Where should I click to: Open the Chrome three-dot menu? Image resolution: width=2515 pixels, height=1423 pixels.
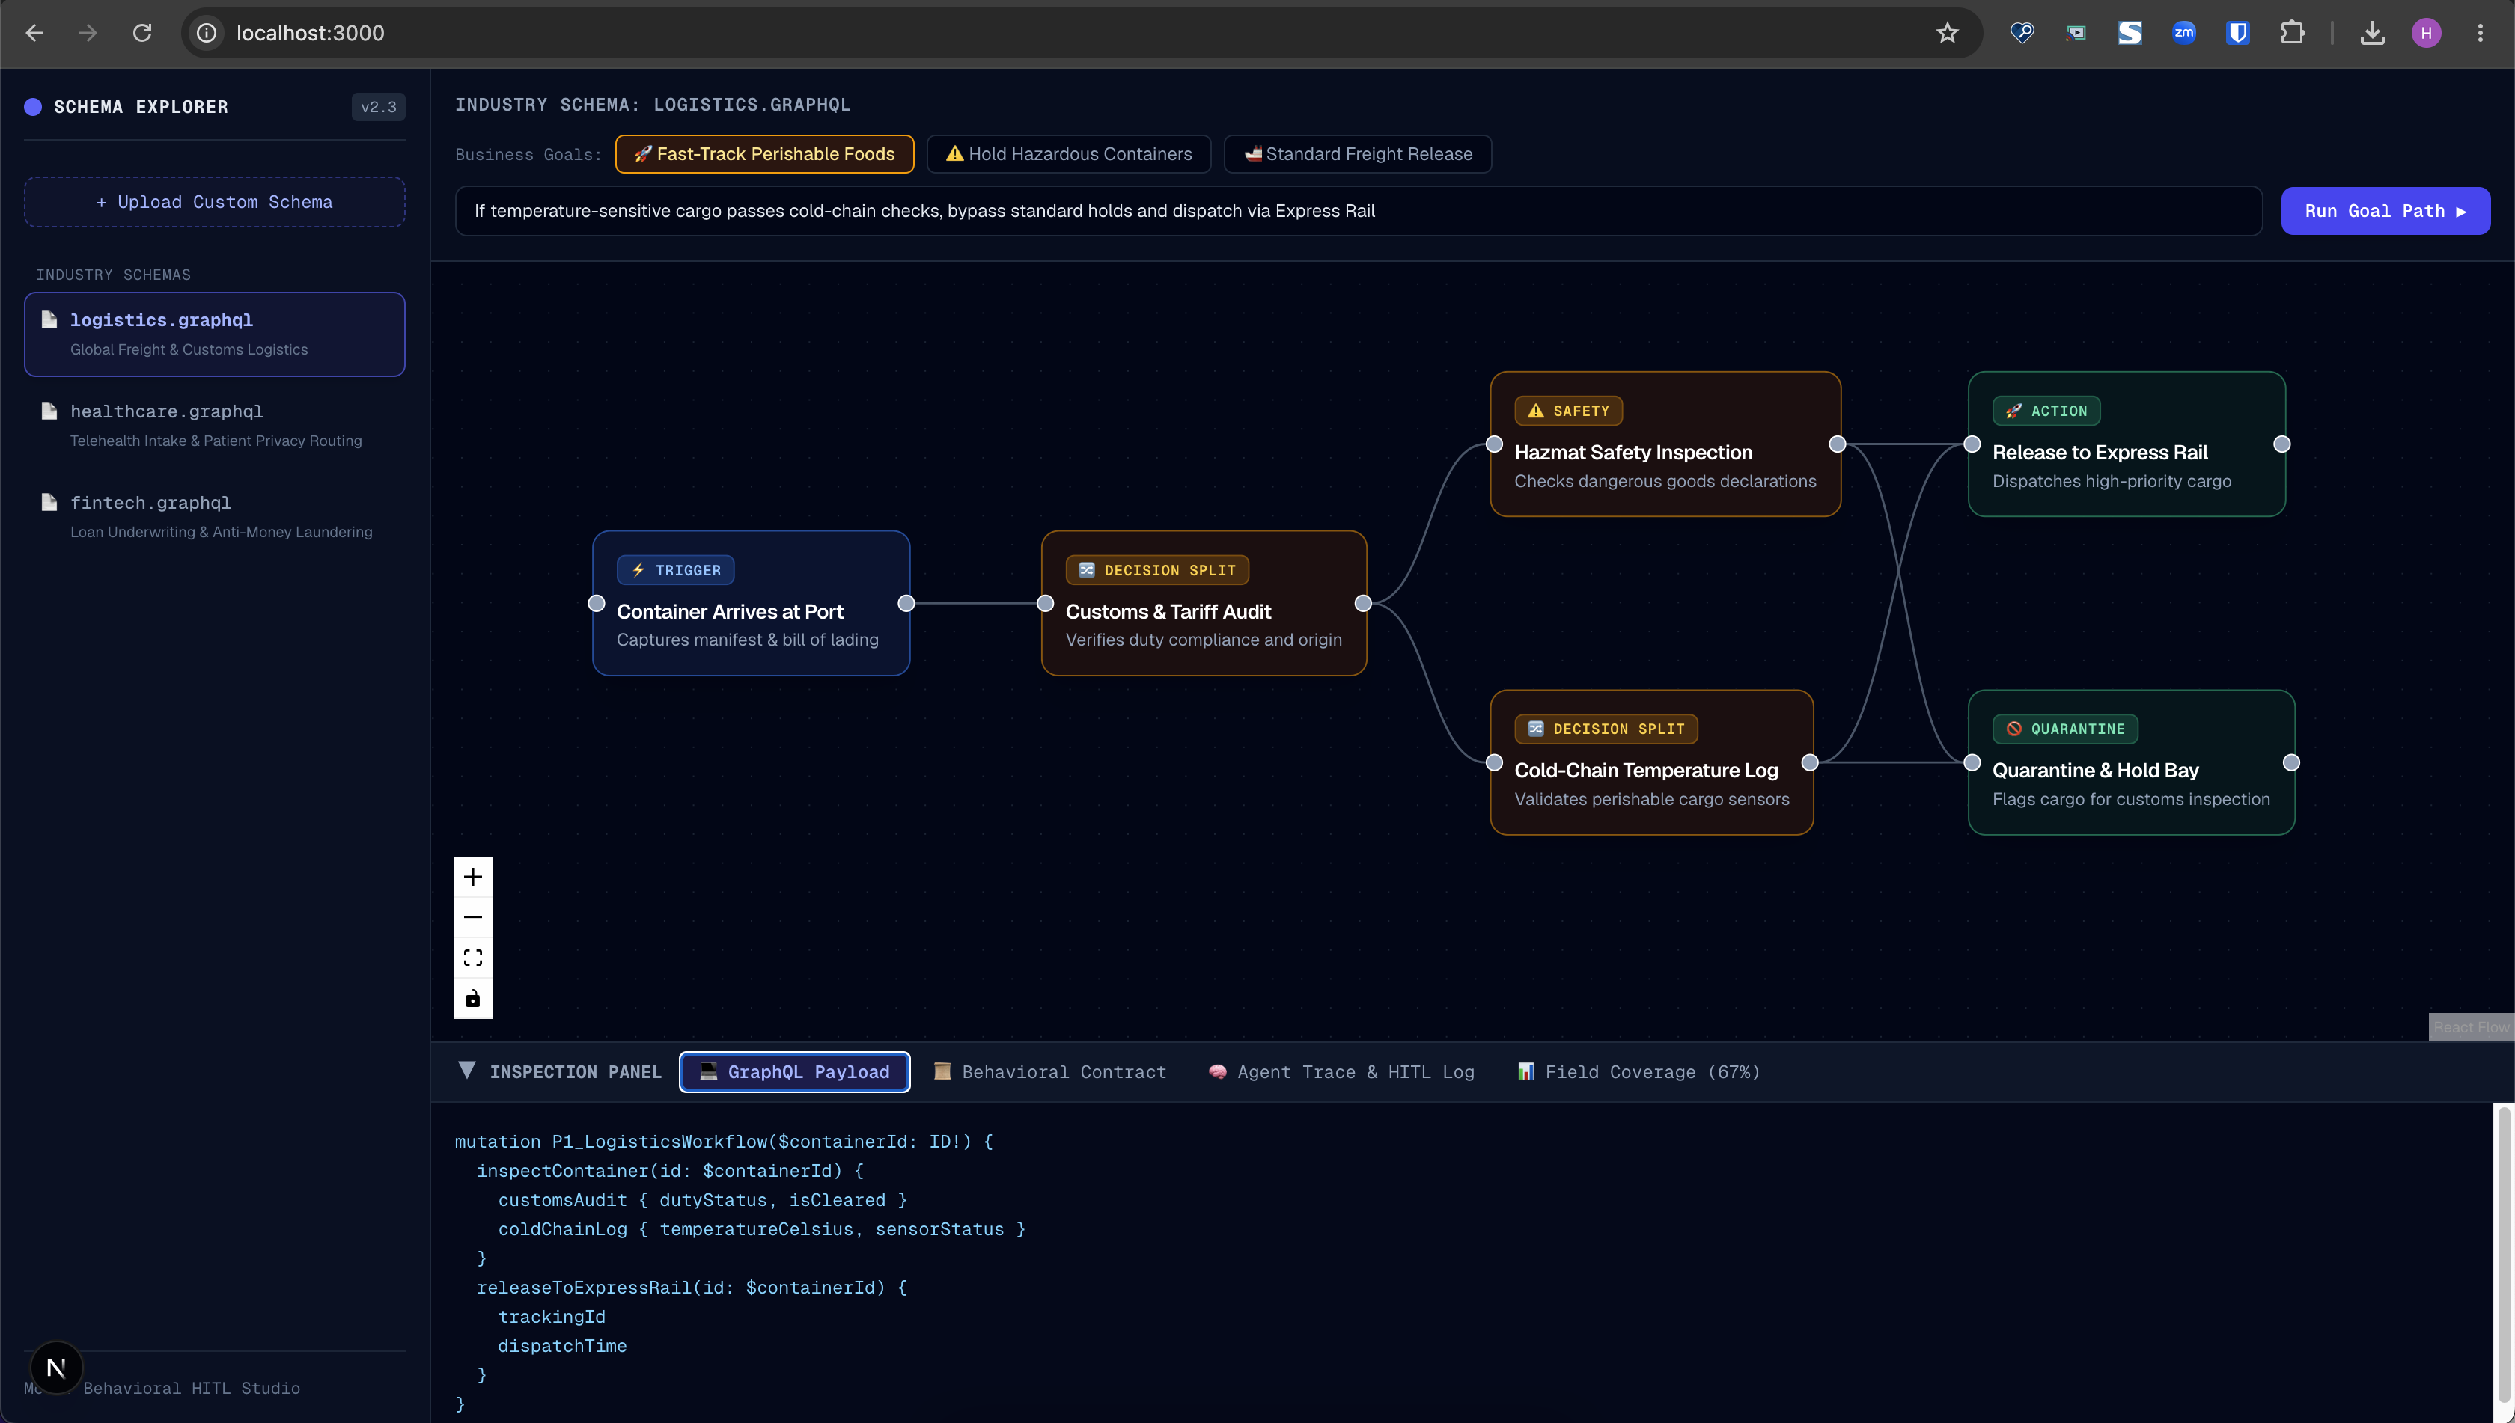[2481, 33]
